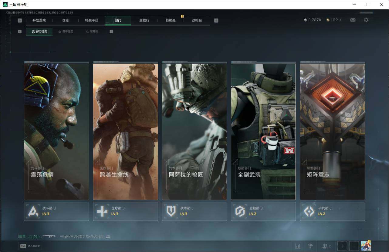Screen dimensions: 389x252
Task: Click the 战斗部门 LV.3 panel
Action: pyautogui.click(x=56, y=211)
